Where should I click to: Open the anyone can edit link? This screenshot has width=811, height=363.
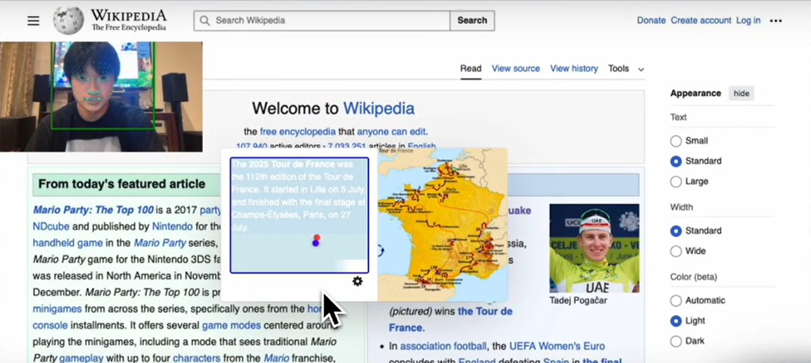391,132
